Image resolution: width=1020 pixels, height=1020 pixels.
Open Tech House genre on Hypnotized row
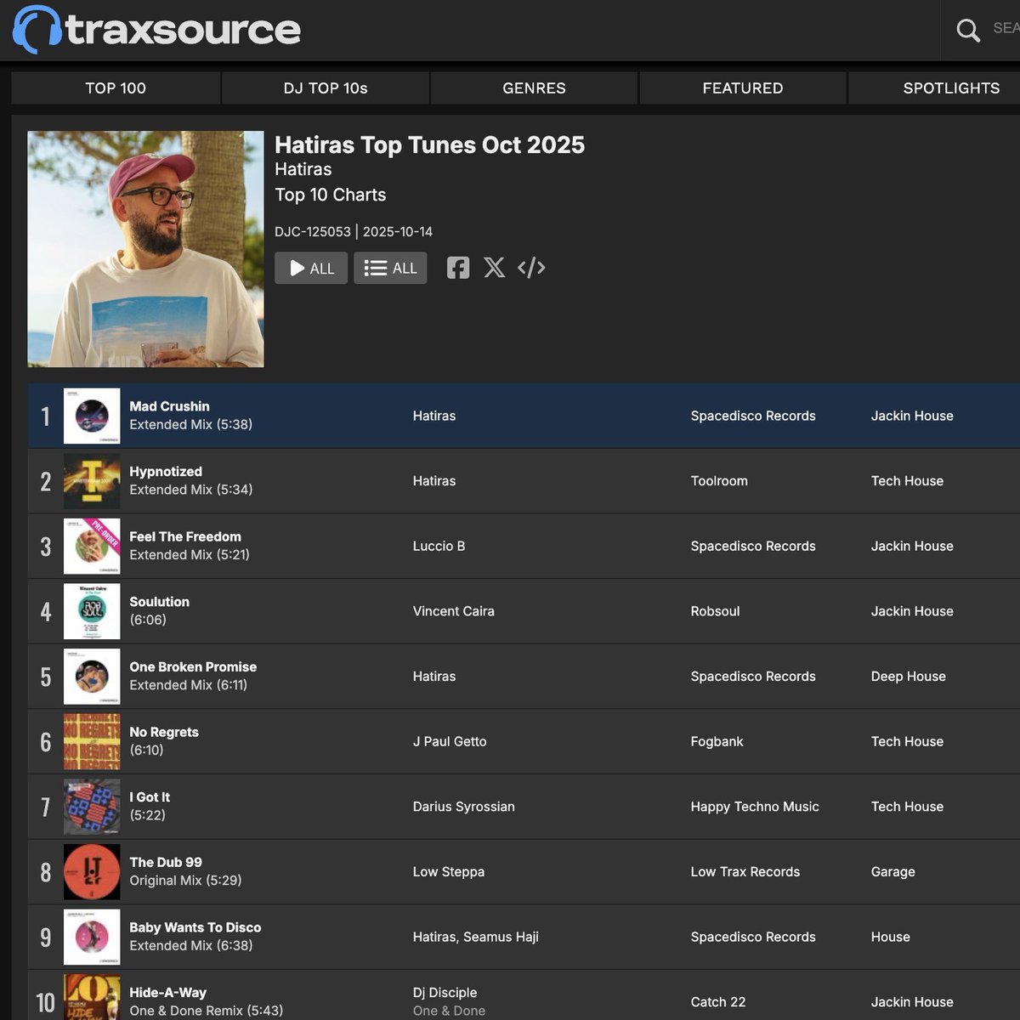click(x=907, y=481)
